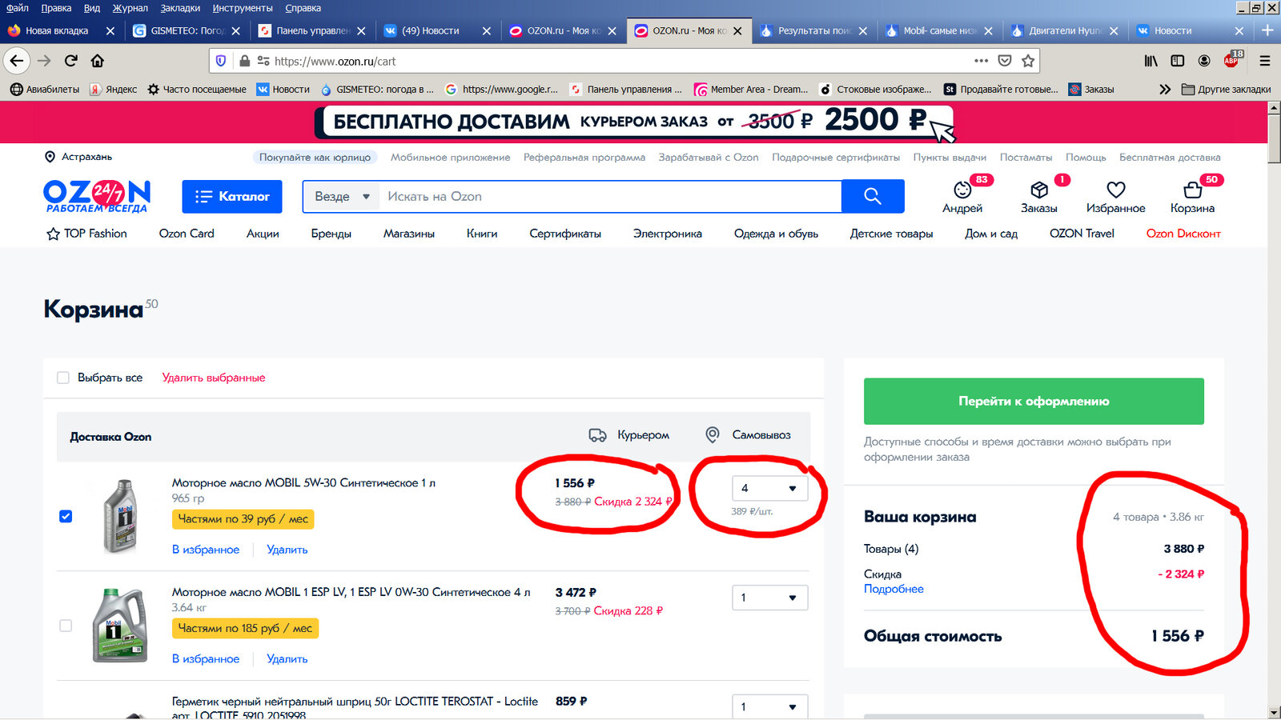Image resolution: width=1281 pixels, height=720 pixels.
Task: Click Перейти к оформлению button
Action: pyautogui.click(x=1034, y=401)
